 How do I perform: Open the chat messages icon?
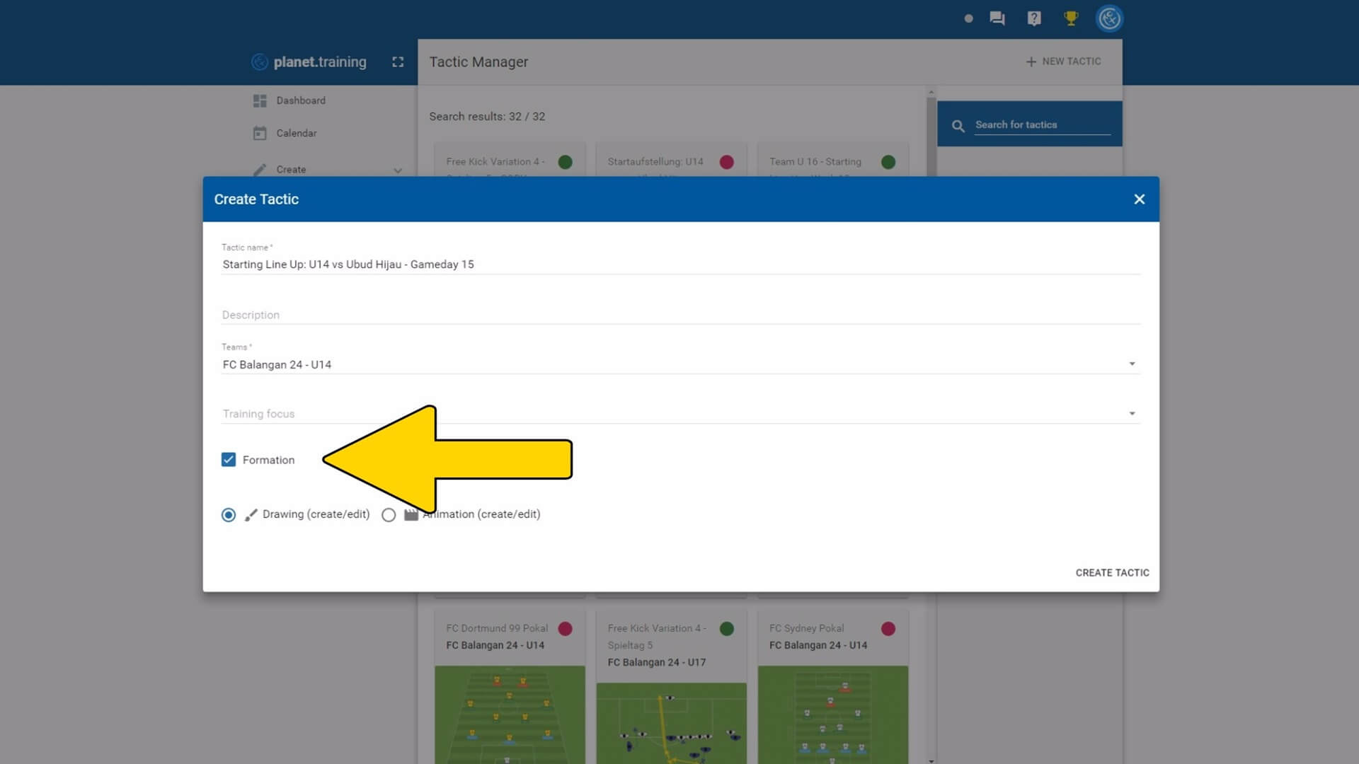pos(997,18)
